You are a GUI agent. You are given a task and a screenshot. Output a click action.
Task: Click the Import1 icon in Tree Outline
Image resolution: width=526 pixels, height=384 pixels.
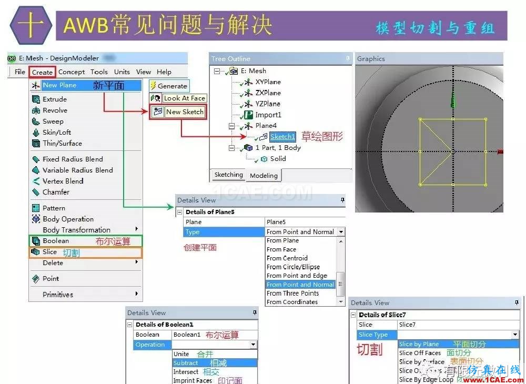pos(249,115)
